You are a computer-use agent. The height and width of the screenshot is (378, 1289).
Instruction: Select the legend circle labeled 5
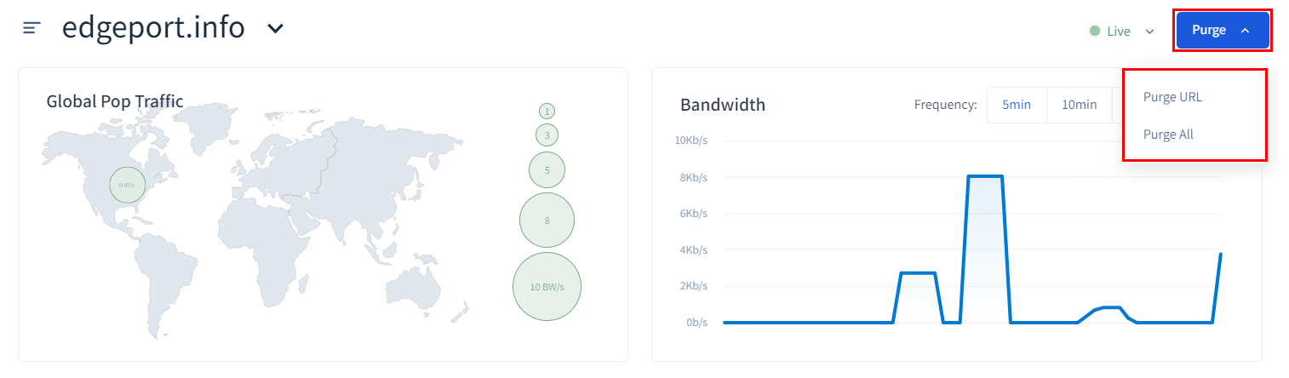coord(547,170)
